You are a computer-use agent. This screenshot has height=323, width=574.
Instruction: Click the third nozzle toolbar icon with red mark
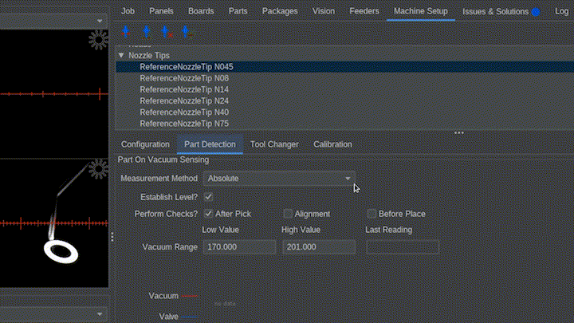point(165,31)
